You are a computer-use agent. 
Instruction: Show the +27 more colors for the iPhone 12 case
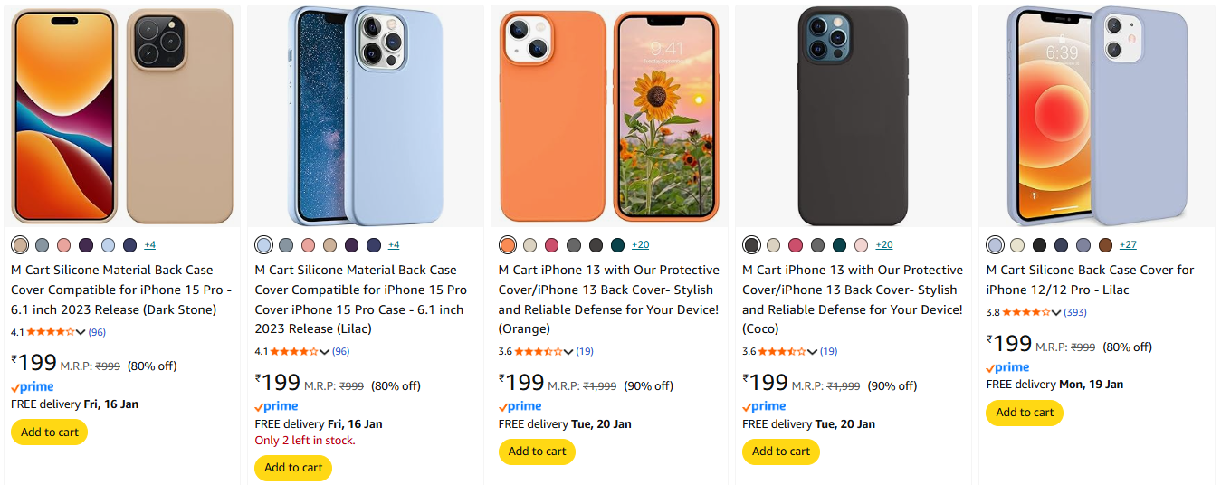coord(1128,245)
